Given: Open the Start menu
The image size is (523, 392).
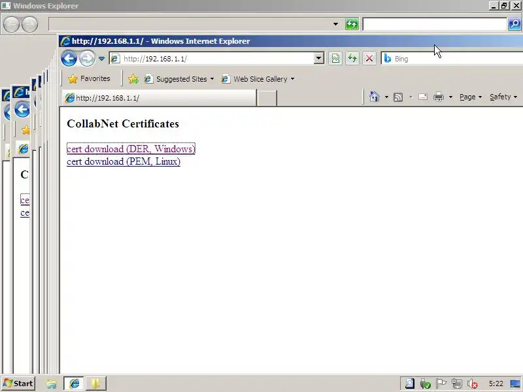Looking at the screenshot, I should [18, 384].
